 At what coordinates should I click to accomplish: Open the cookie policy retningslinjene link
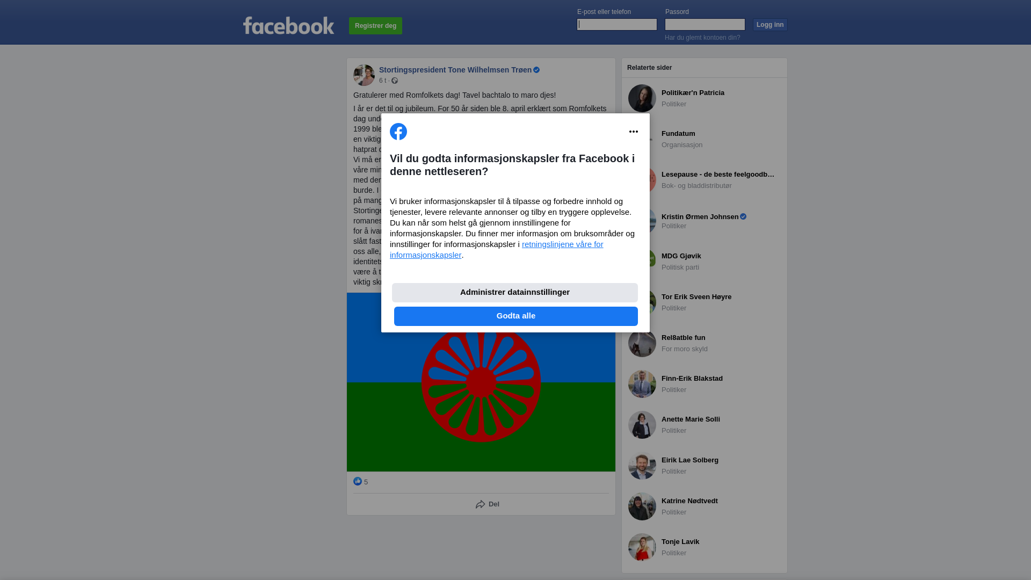point(497,250)
